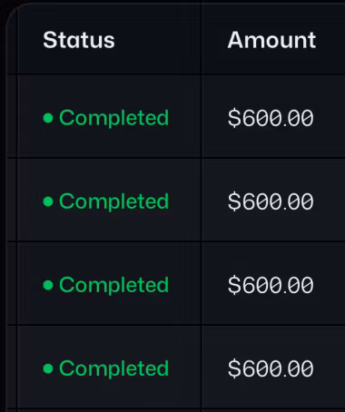Sort by the Amount column header
This screenshot has height=412, width=345.
point(271,40)
